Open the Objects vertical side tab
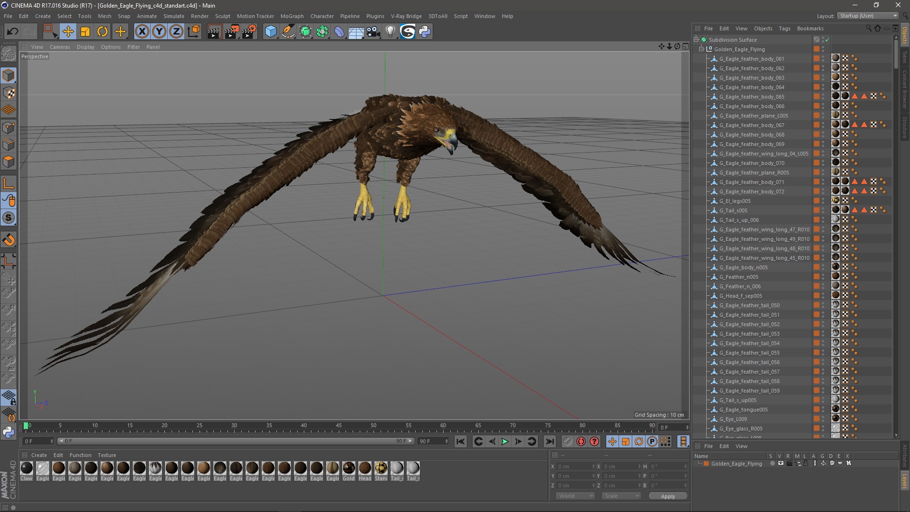 tap(905, 36)
